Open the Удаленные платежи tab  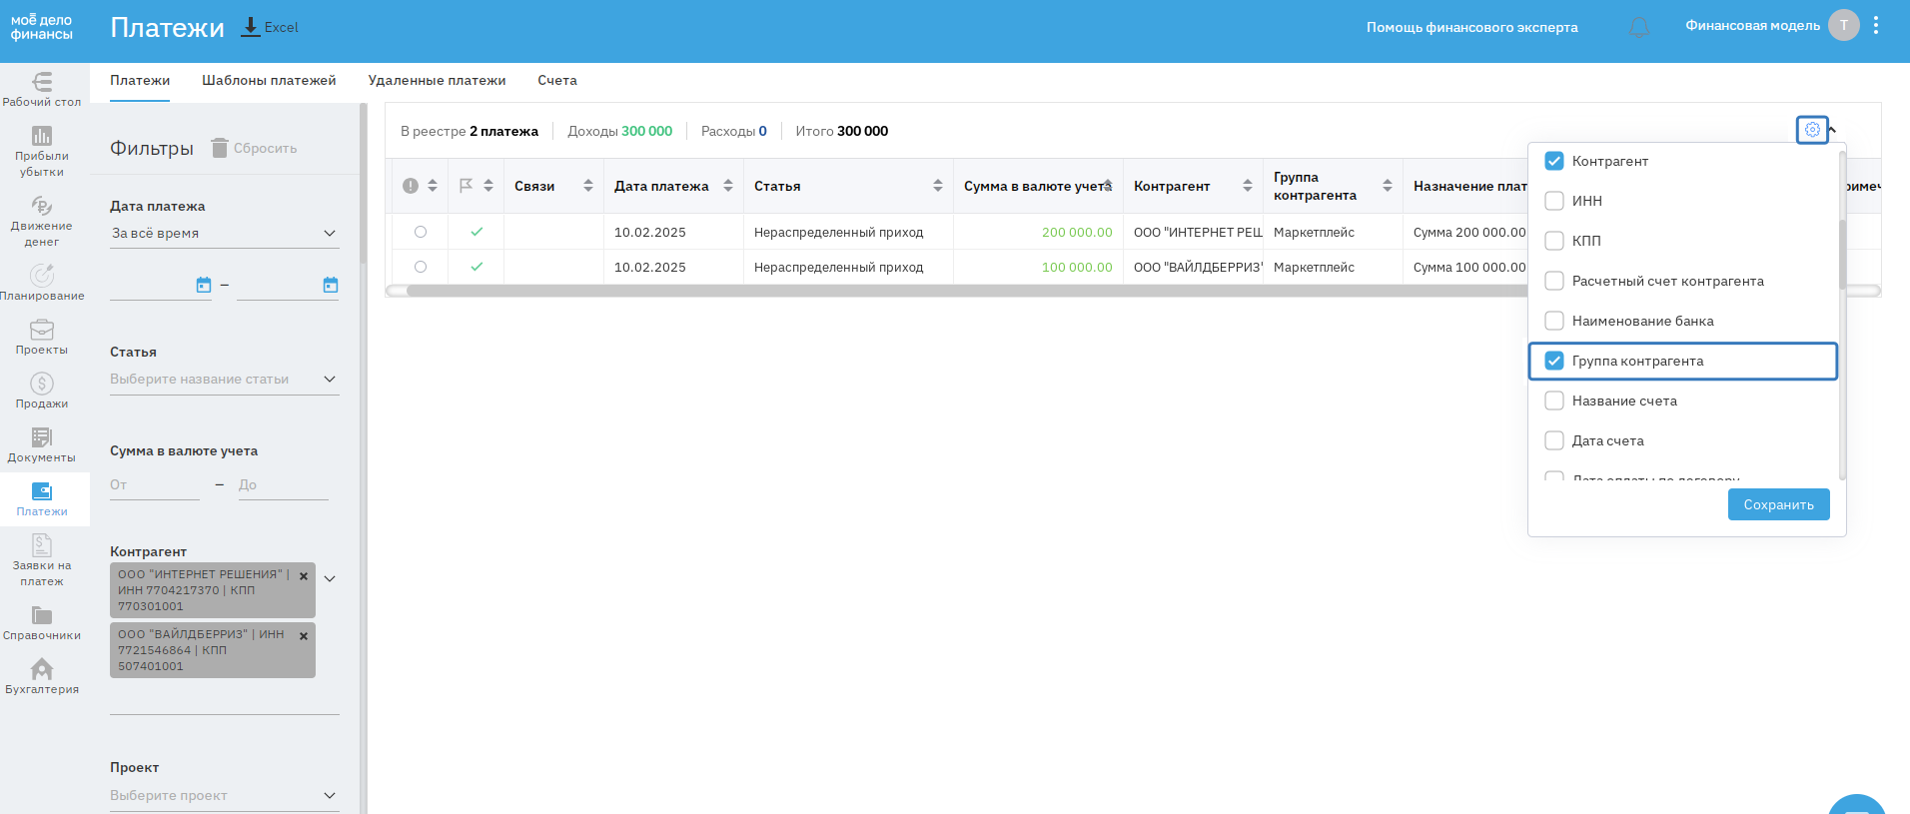[x=437, y=81]
